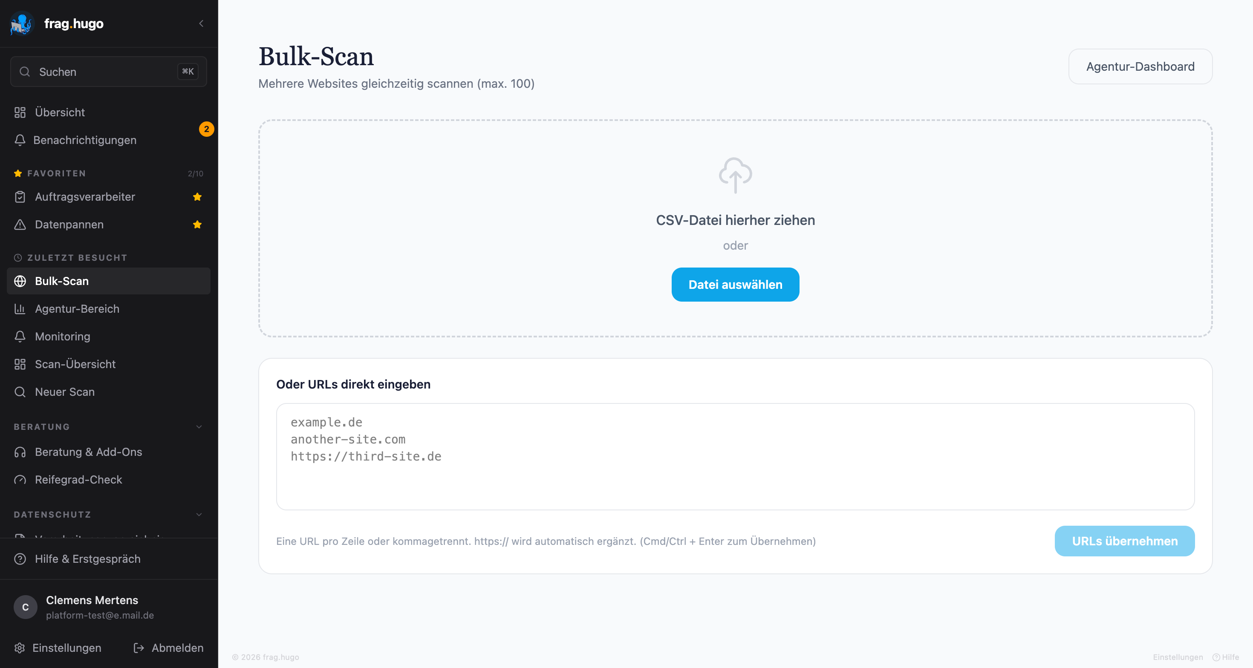The height and width of the screenshot is (668, 1253).
Task: Collapse the Beratung section chevron
Action: tap(199, 427)
